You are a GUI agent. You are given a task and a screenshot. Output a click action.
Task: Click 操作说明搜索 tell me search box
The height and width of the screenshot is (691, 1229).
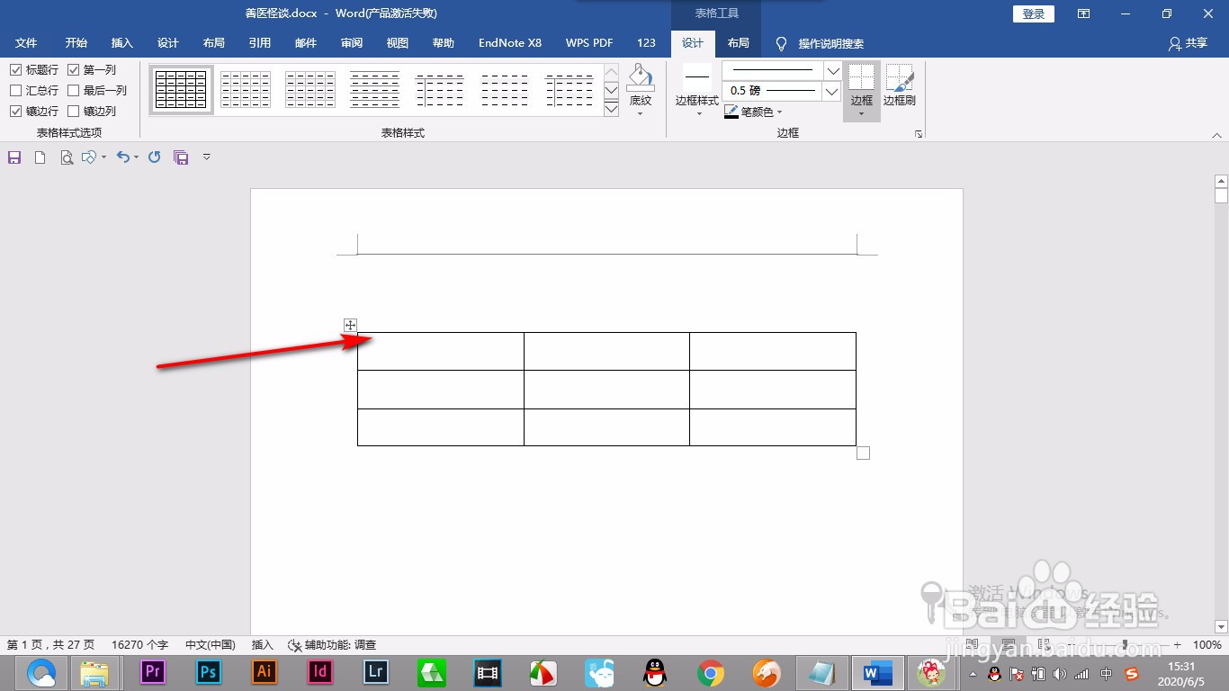pyautogui.click(x=831, y=43)
